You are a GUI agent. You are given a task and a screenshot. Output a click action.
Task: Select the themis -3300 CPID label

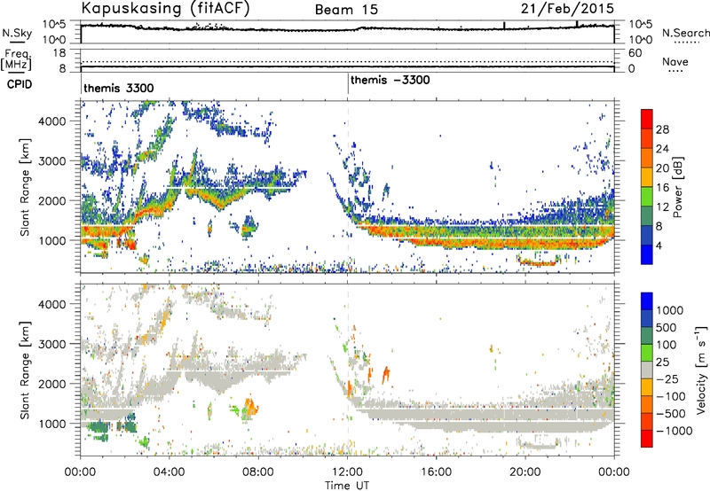(390, 80)
